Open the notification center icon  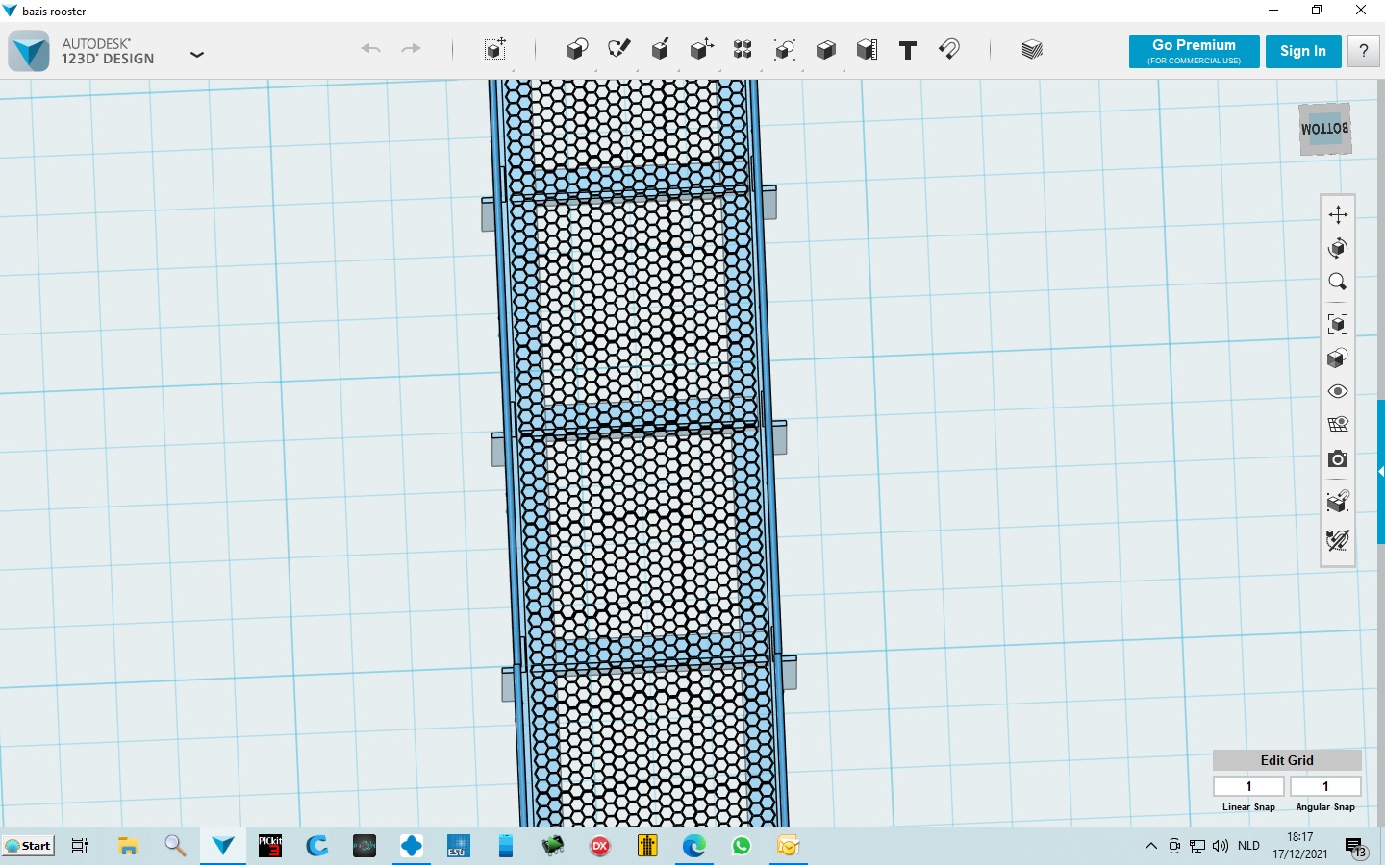(x=1355, y=847)
